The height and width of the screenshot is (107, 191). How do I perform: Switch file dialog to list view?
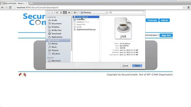point(61,12)
